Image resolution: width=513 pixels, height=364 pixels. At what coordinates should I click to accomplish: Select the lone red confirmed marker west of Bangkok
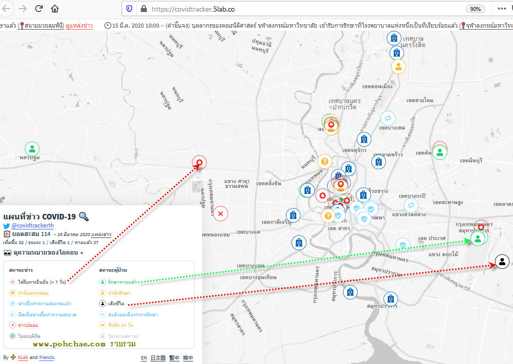pyautogui.click(x=199, y=162)
